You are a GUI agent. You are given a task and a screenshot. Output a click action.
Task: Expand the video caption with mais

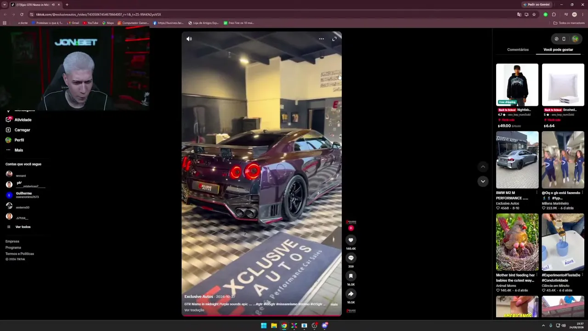(x=334, y=304)
